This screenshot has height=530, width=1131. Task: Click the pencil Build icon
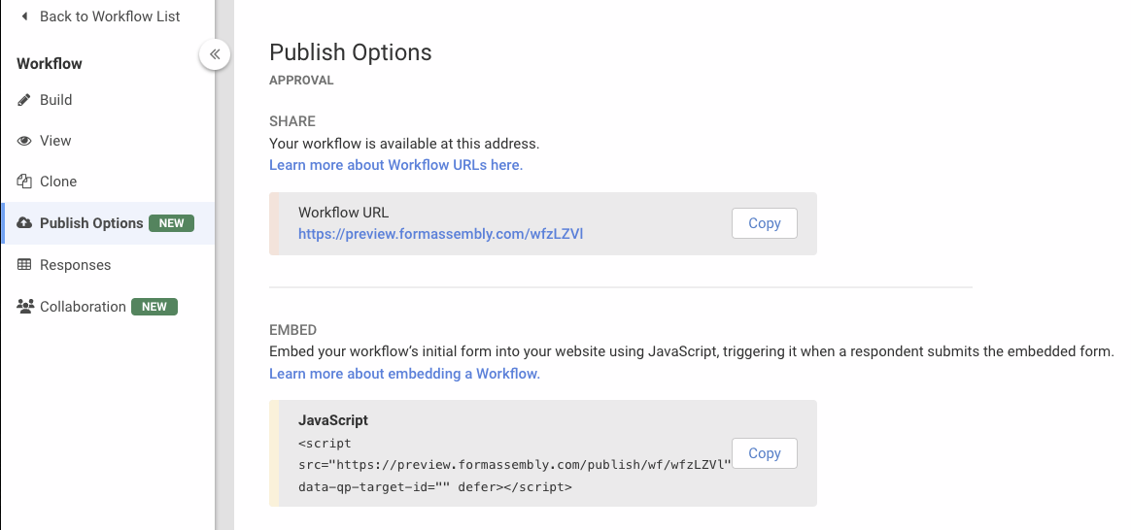tap(25, 100)
